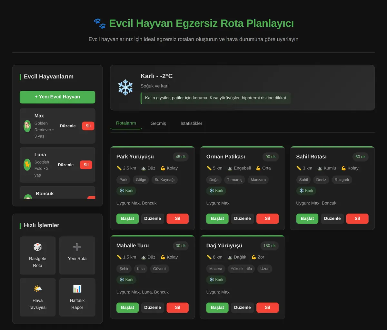Add a pet with Yeni Evcil Hayvan button
The image size is (387, 330).
pyautogui.click(x=57, y=97)
